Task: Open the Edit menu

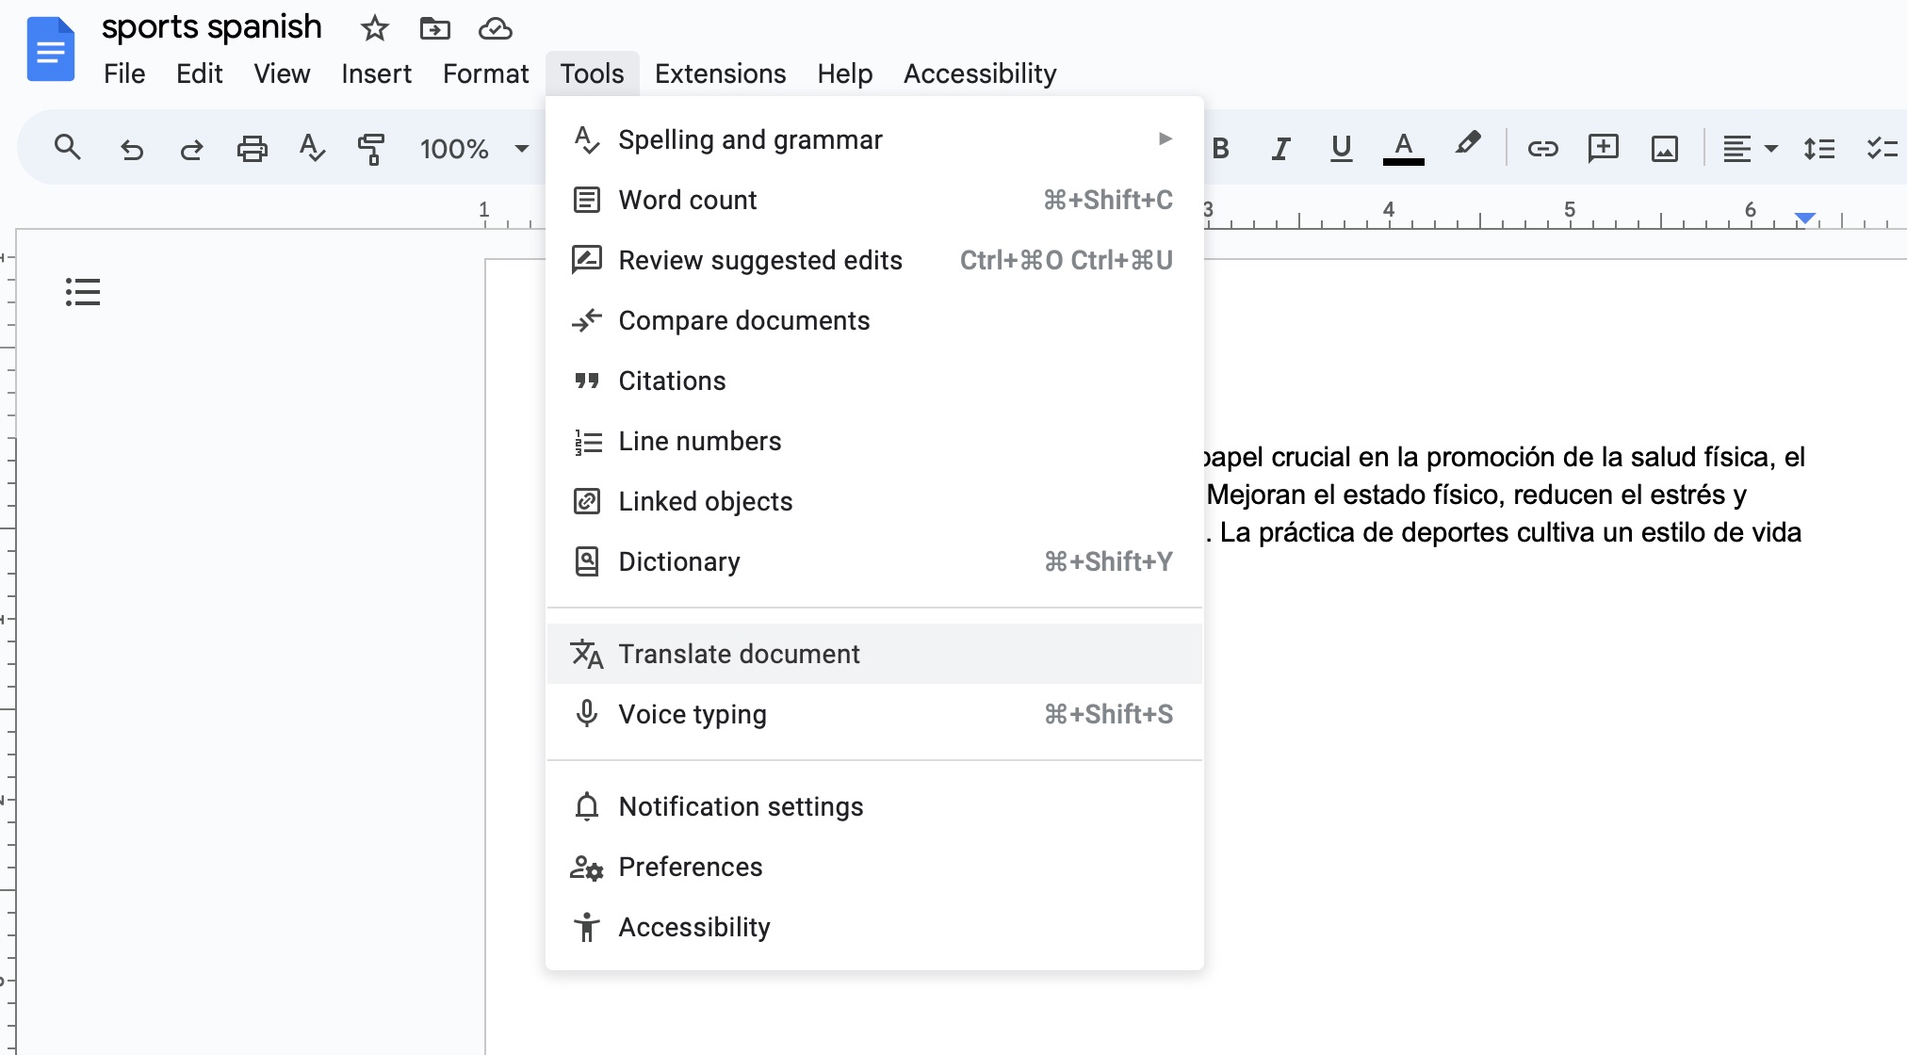Action: [199, 73]
